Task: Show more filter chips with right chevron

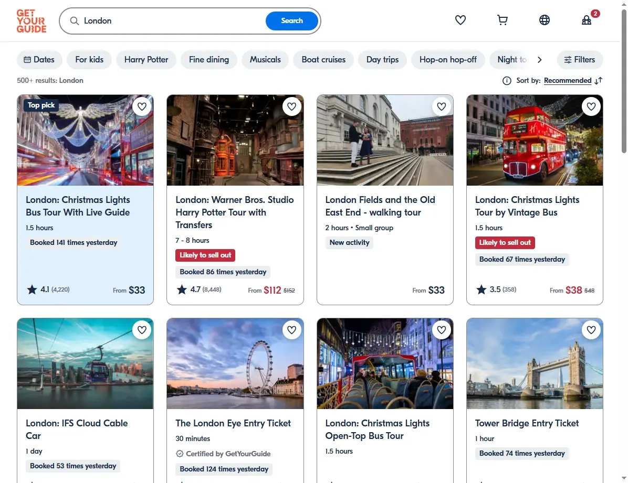Action: pyautogui.click(x=539, y=60)
